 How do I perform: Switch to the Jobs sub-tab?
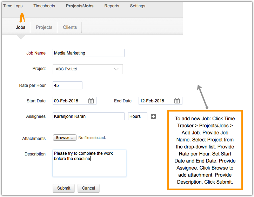coord(21,27)
